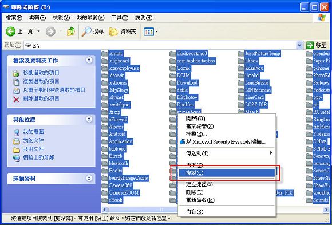Click the horizontal scrollbar right arrow

326,210
